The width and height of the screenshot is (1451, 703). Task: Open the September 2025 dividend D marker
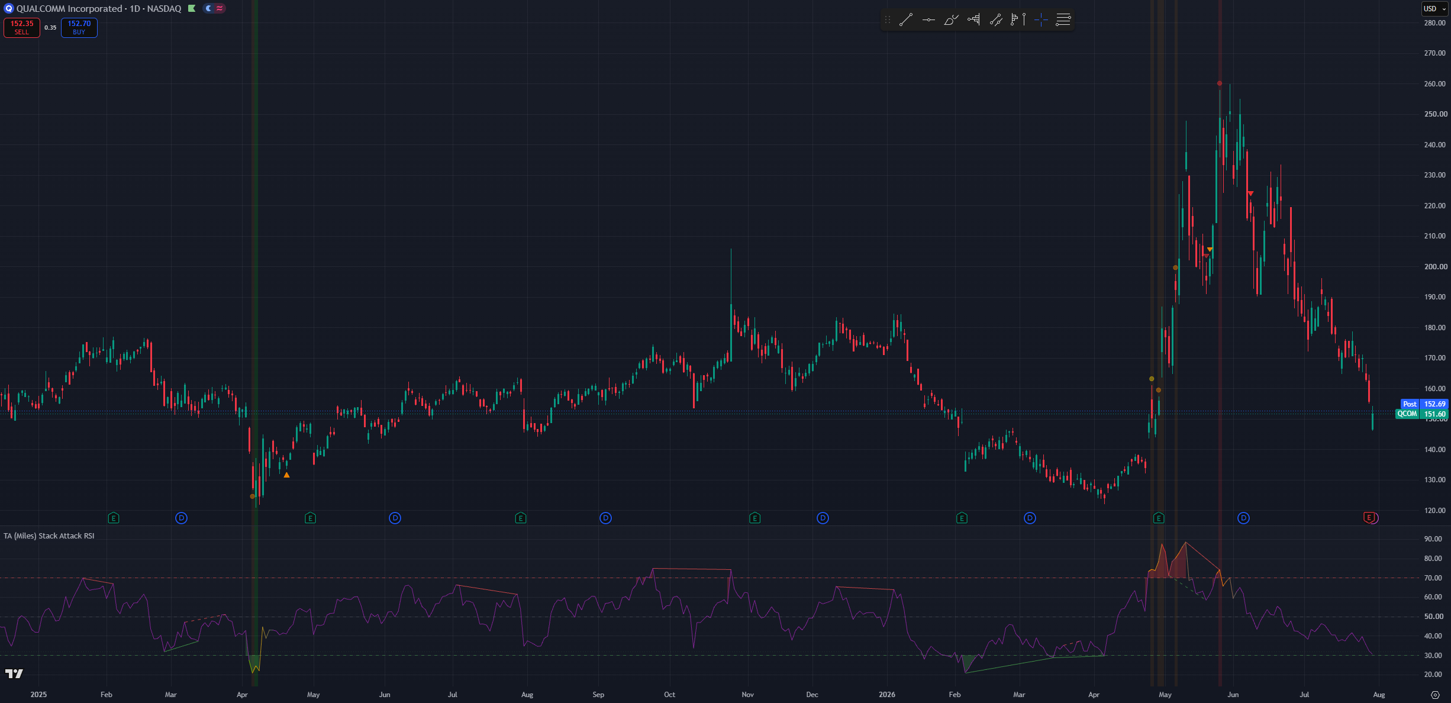coord(605,518)
